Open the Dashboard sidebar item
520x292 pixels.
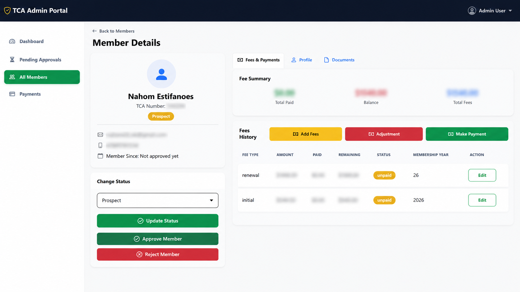pos(42,41)
